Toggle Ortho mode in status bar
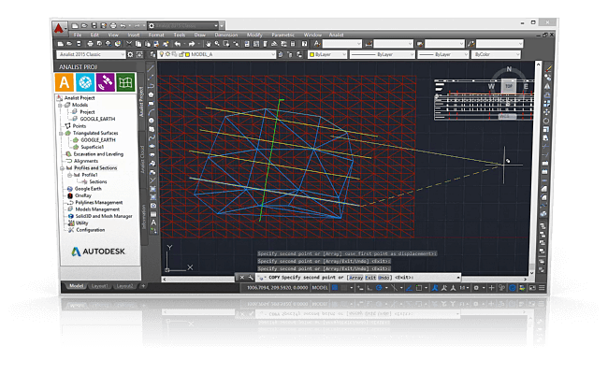 click(369, 288)
